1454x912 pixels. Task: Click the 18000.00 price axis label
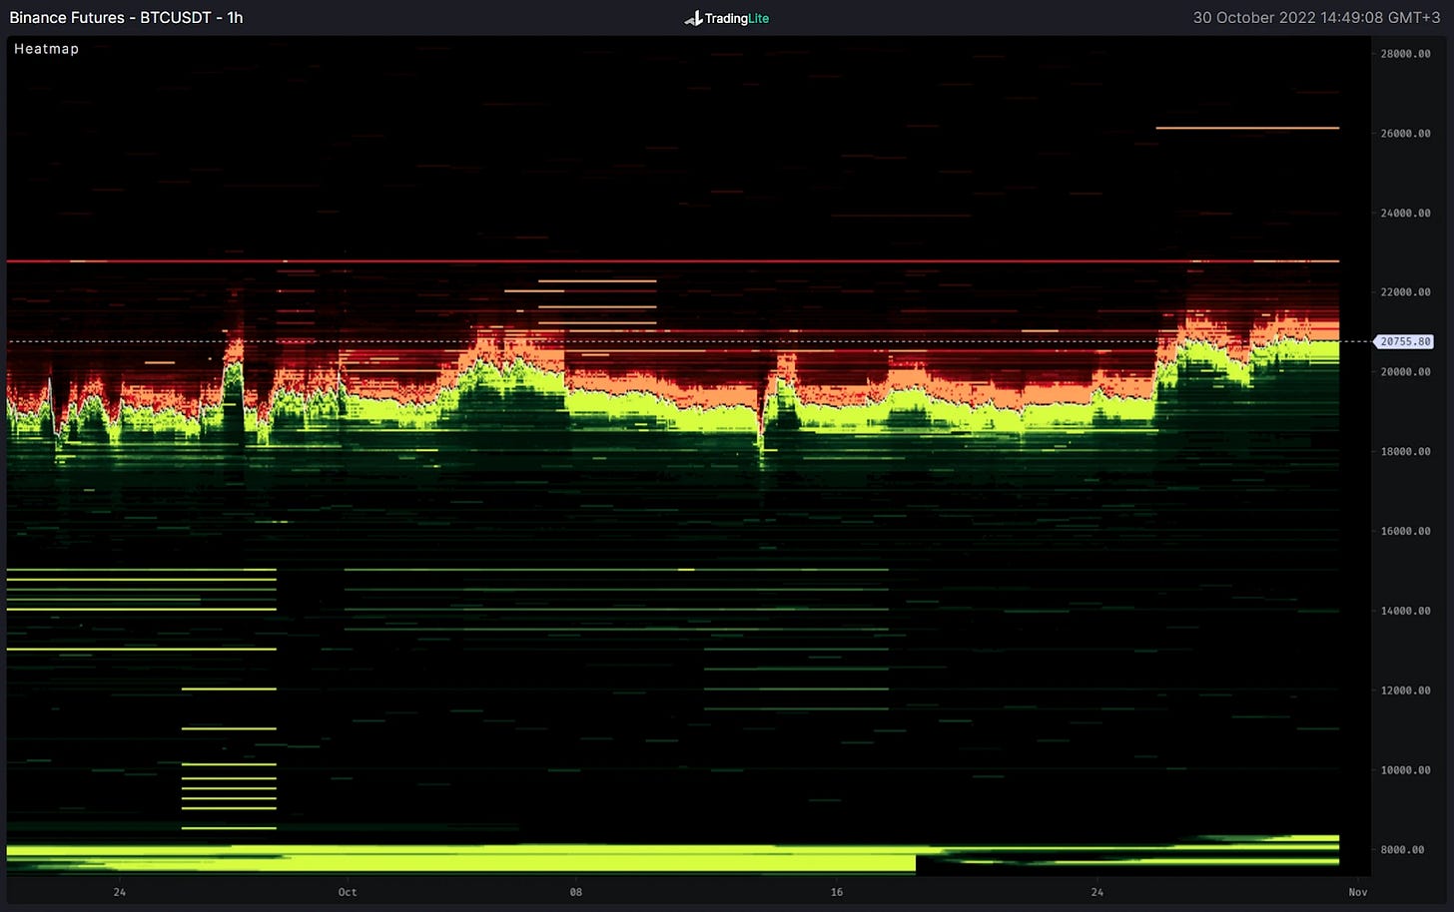[x=1405, y=452]
